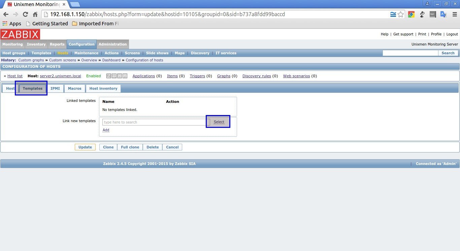Open a new browser tab

(x=75, y=4)
